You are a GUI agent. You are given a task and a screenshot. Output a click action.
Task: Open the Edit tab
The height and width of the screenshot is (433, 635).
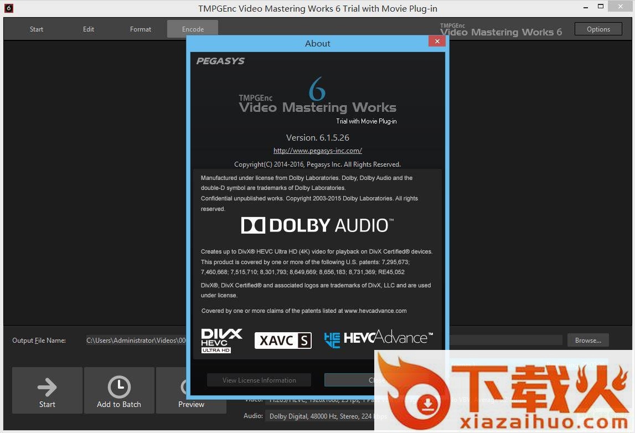88,29
